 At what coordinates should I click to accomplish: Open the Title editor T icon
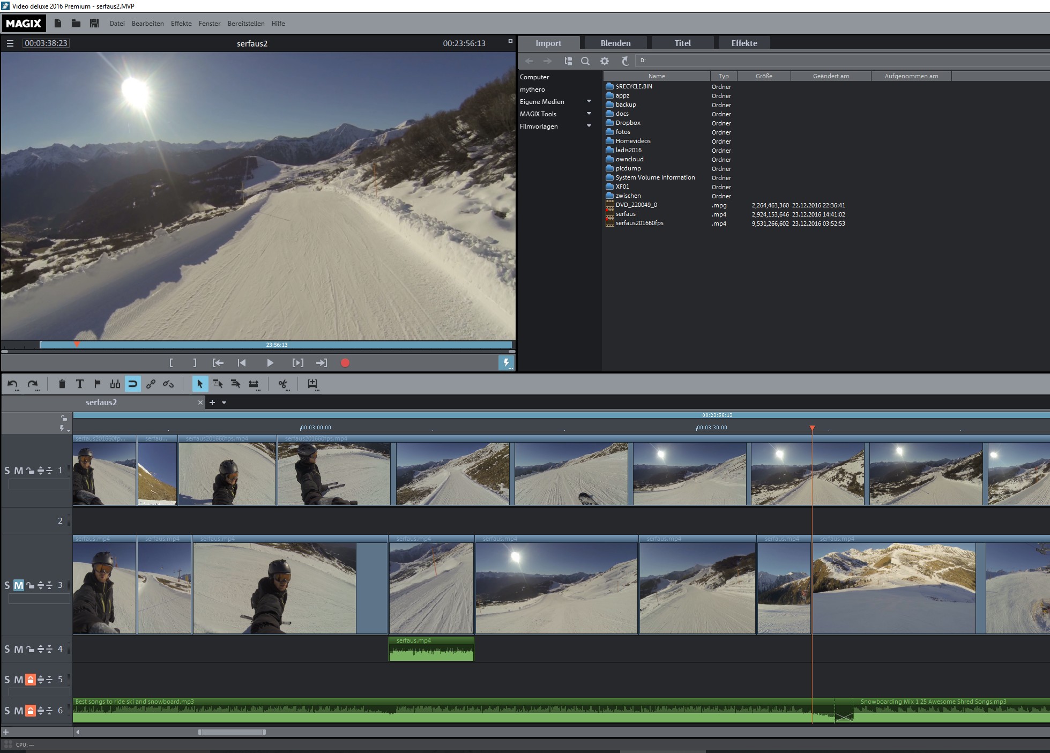[x=79, y=384]
